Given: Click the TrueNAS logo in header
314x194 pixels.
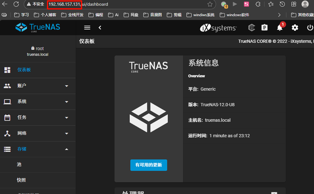Looking at the screenshot, I should point(38,28).
